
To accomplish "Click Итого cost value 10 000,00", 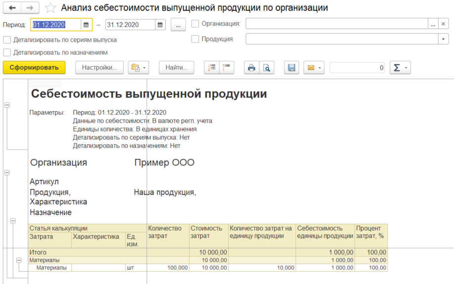I will tap(209, 252).
